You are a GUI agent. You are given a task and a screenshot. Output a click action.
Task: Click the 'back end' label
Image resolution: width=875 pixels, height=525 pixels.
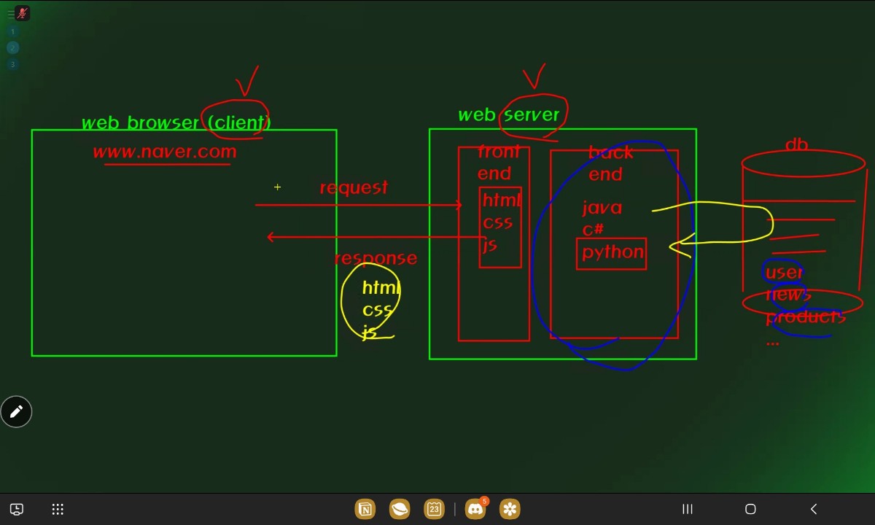[610, 163]
